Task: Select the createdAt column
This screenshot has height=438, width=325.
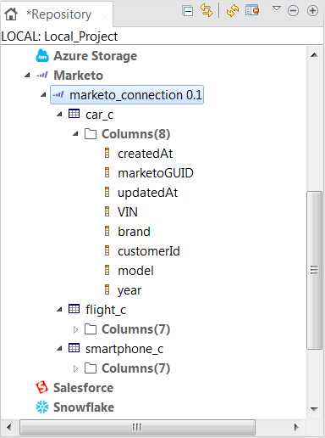Action: (145, 154)
